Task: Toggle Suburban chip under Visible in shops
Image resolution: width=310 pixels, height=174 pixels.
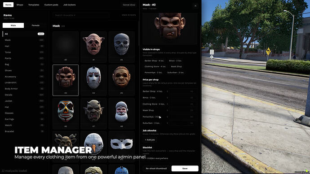Action: coord(176,72)
